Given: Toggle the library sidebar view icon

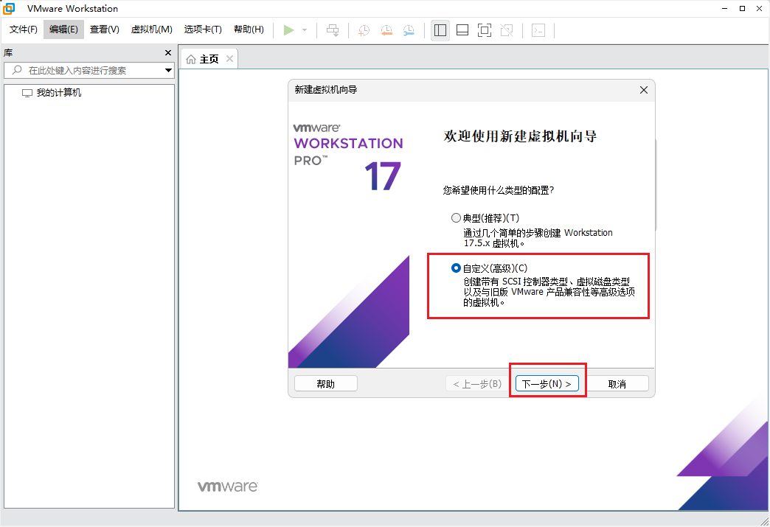Looking at the screenshot, I should click(440, 30).
